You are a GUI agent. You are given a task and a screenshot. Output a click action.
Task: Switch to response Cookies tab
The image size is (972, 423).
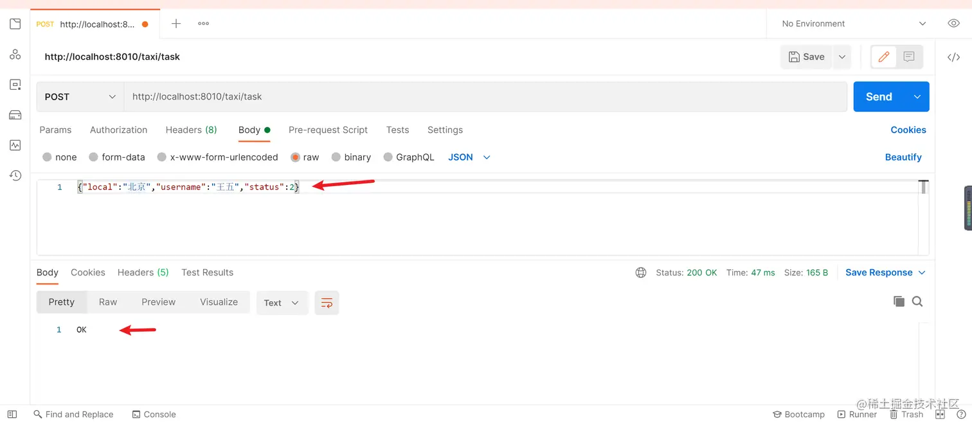[x=88, y=273]
